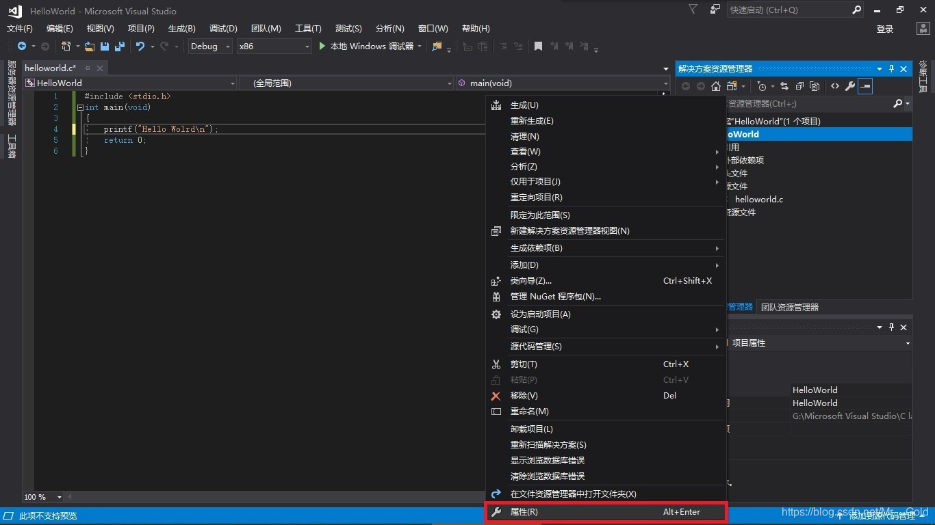Image resolution: width=935 pixels, height=525 pixels.
Task: Open the 工具箱 side tab
Action: (12, 146)
